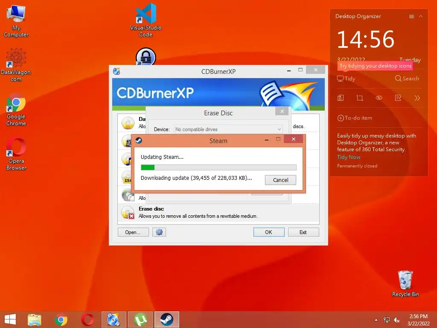The width and height of the screenshot is (437, 328).
Task: Open Opera Browser desktop shortcut
Action: coord(16,154)
